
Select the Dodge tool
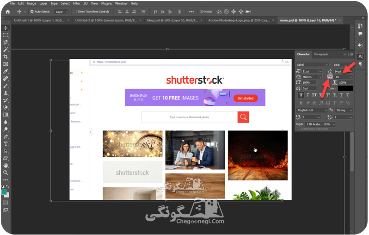(x=6, y=129)
